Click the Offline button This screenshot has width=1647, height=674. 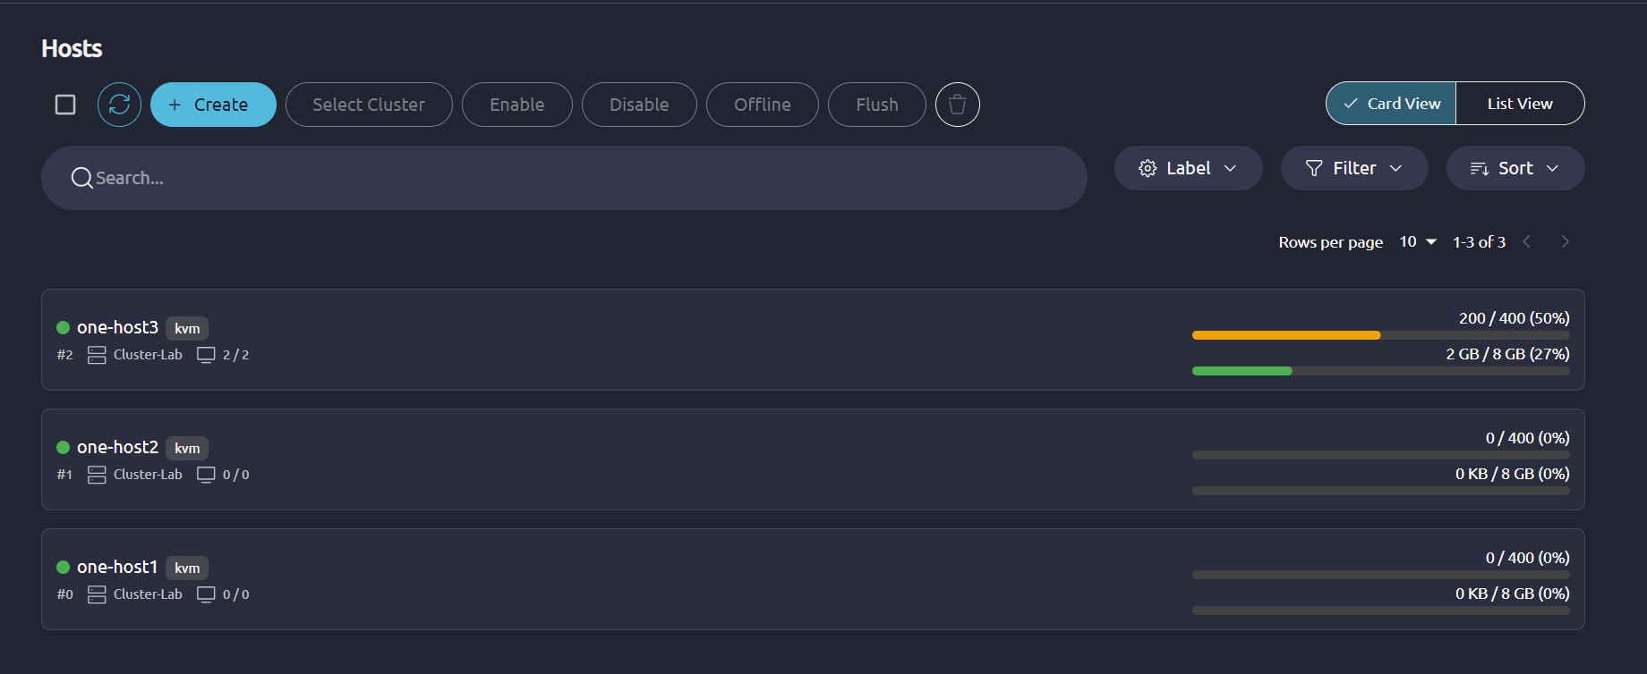(762, 105)
